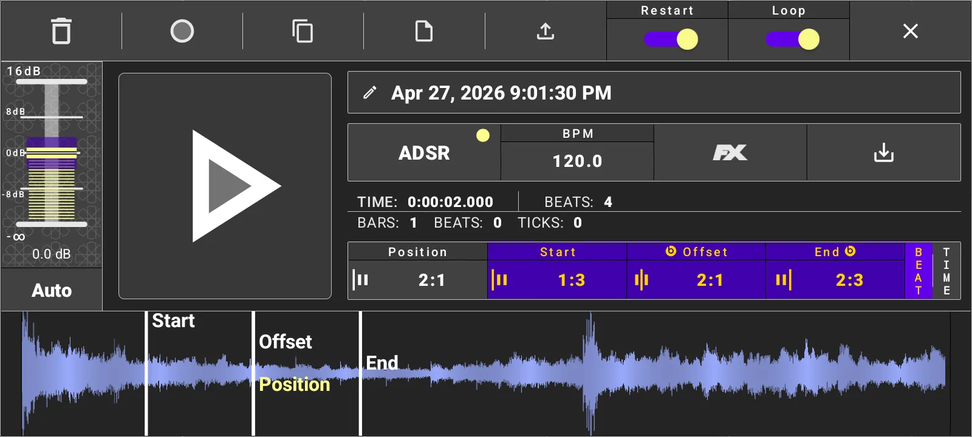Toggle the Loop switch
Viewport: 972px width, 437px height.
click(x=793, y=39)
